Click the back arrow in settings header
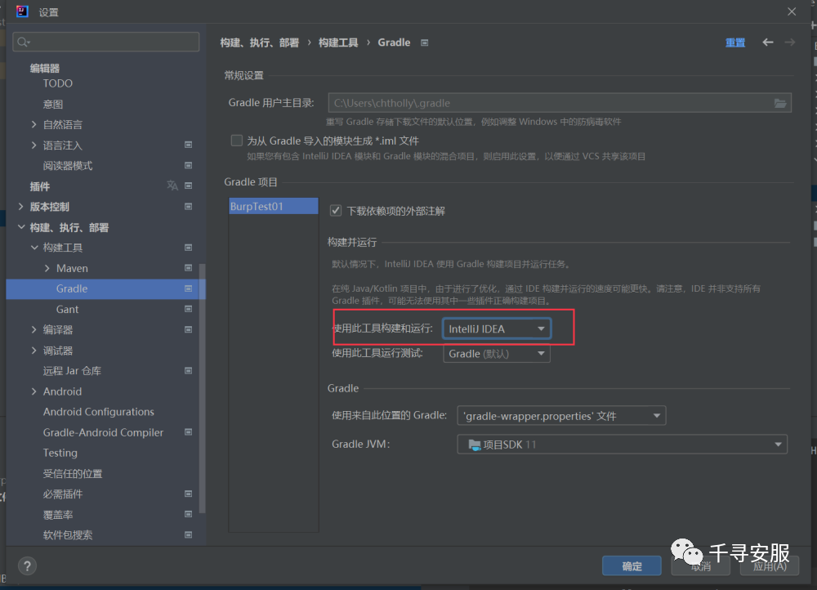The image size is (817, 590). click(x=767, y=42)
